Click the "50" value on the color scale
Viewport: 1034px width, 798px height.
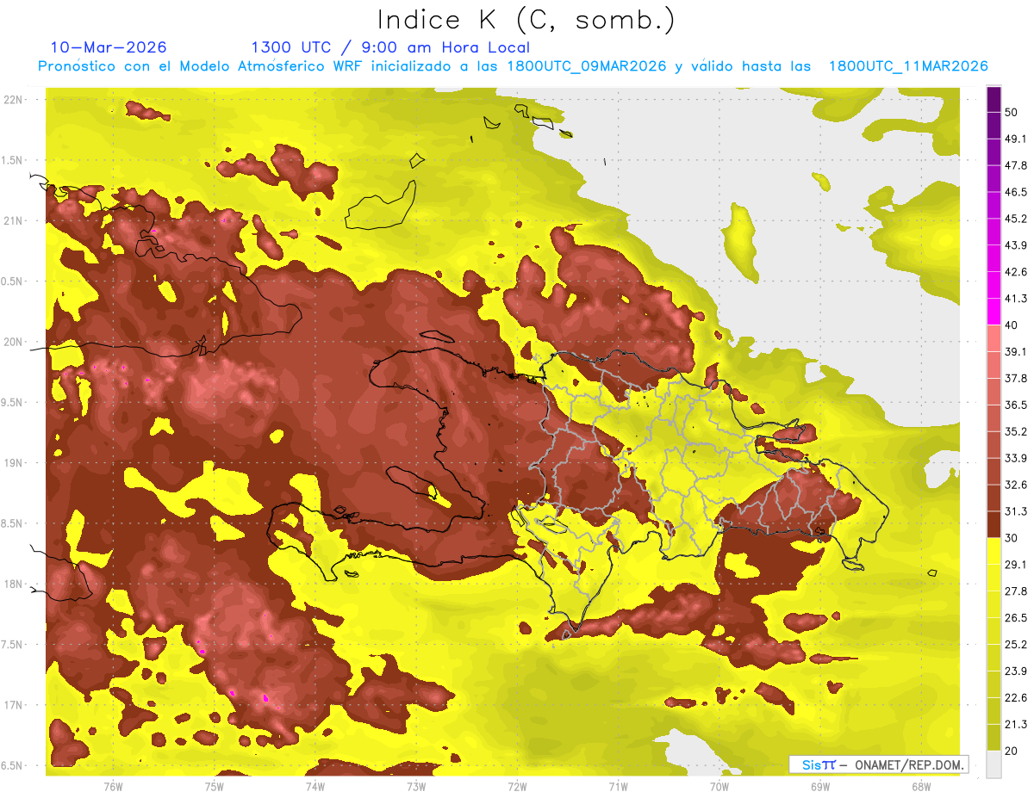pyautogui.click(x=1012, y=112)
